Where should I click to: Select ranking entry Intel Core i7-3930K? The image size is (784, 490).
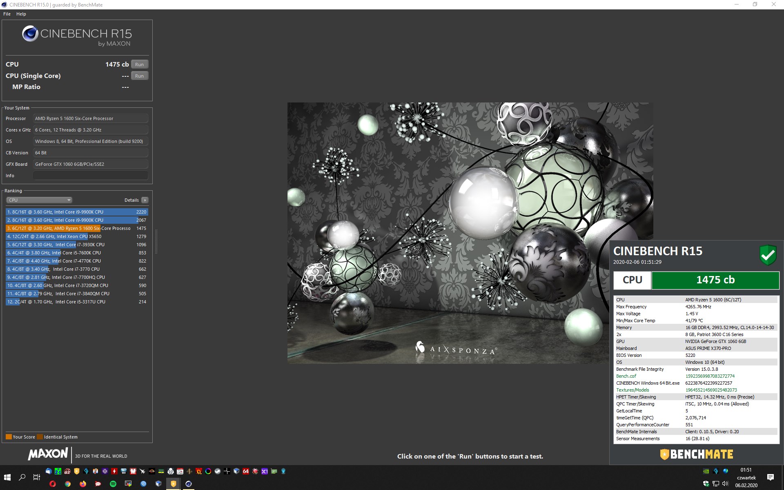(x=77, y=245)
